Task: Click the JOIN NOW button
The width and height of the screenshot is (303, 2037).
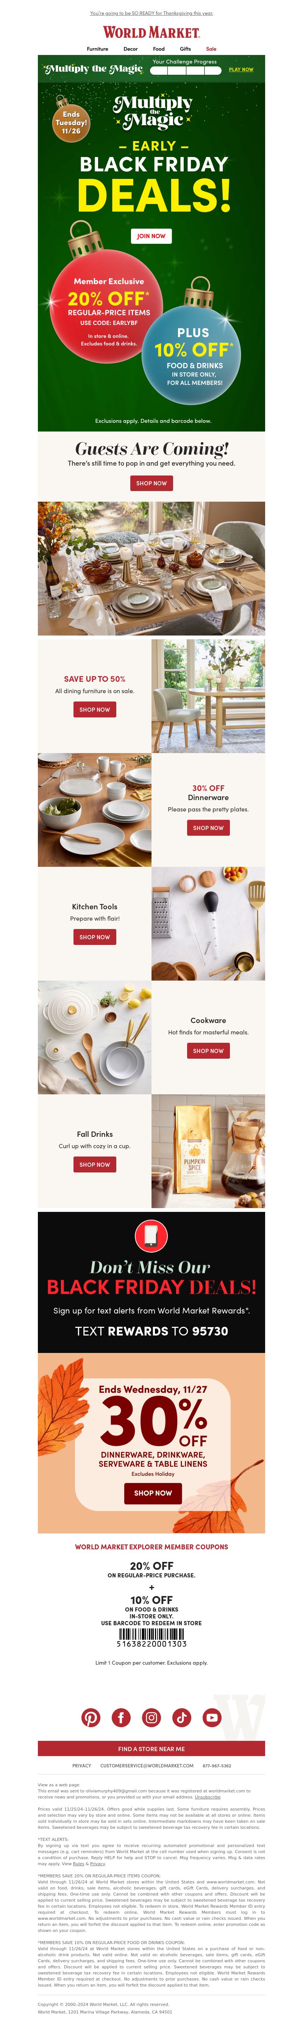Action: (x=151, y=235)
